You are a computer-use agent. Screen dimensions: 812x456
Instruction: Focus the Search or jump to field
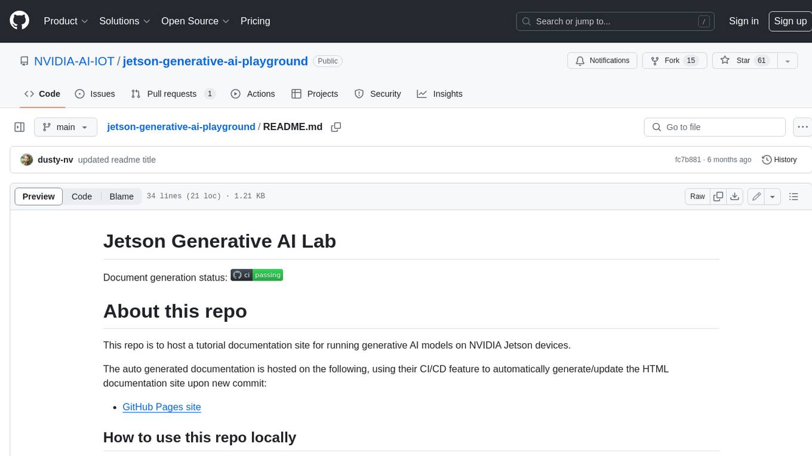click(616, 21)
